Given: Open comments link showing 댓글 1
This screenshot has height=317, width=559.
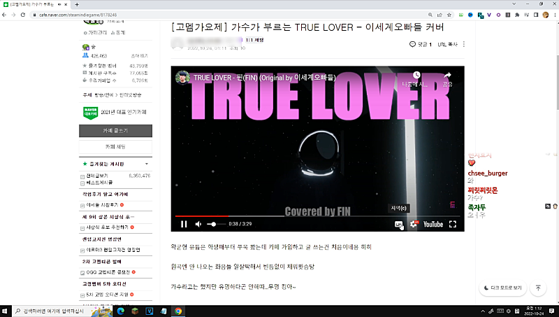Looking at the screenshot, I should (x=421, y=44).
